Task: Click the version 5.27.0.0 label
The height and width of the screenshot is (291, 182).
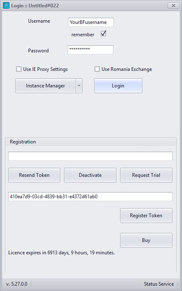Action: pos(17,284)
